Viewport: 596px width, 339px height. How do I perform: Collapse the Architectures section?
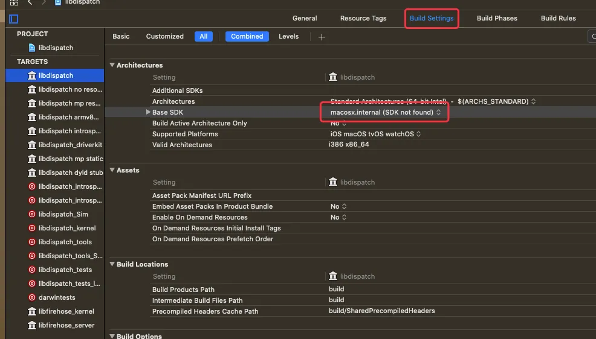click(x=112, y=65)
